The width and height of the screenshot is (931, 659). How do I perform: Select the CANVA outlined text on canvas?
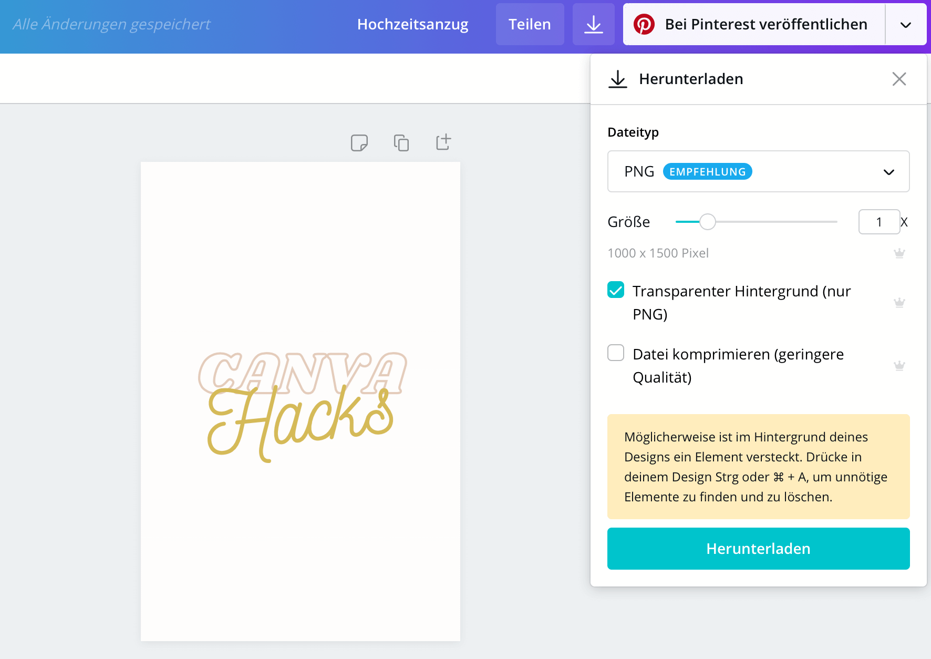pos(302,372)
